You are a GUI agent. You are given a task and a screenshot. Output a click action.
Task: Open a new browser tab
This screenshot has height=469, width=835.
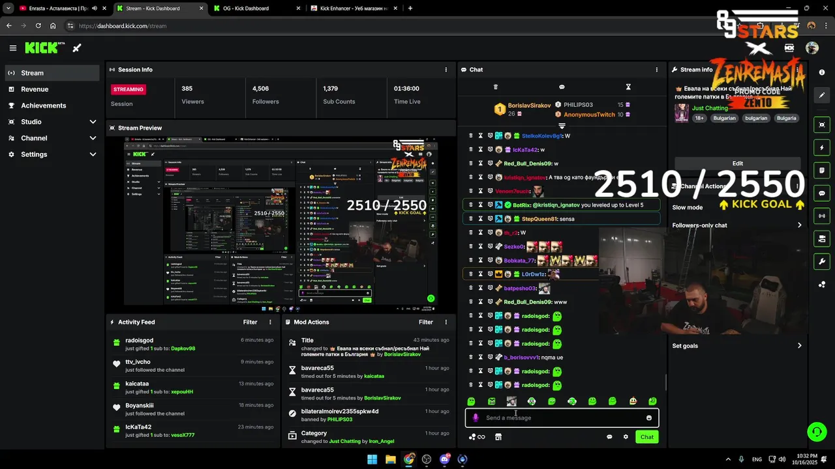pyautogui.click(x=410, y=8)
